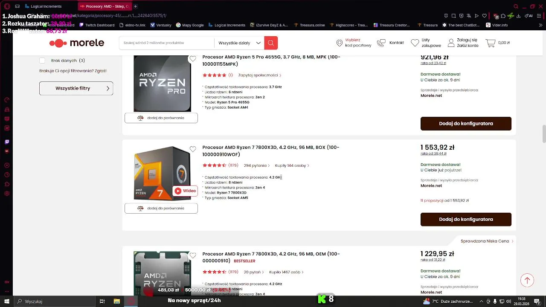Expand Kupiły 144 osoby details
This screenshot has height=307, width=546.
click(292, 165)
